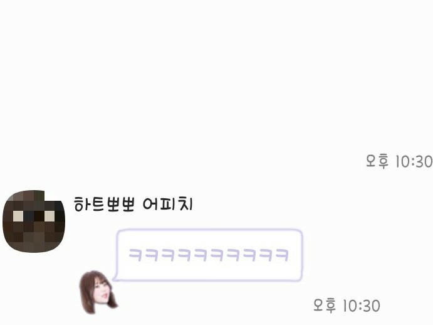The width and height of the screenshot is (433, 325).
Task: Click 10:30 beside the sticker message
Action: click(362, 306)
